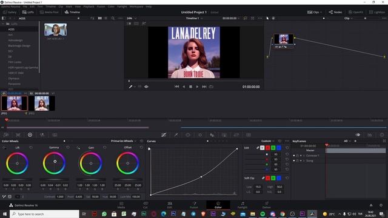This screenshot has height=218, width=388.
Task: Open the viewer zoom percentage dropdown
Action: coord(132,18)
